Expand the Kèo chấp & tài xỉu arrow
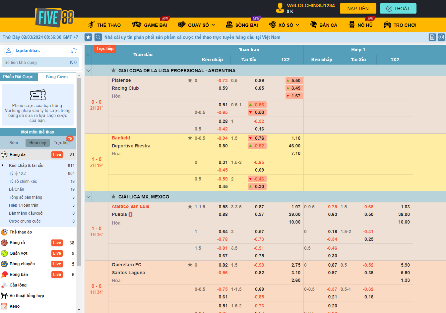The width and height of the screenshot is (446, 313). tap(3, 165)
